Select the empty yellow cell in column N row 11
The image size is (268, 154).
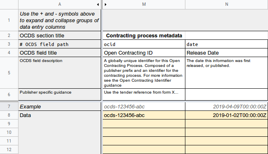tap(226, 141)
